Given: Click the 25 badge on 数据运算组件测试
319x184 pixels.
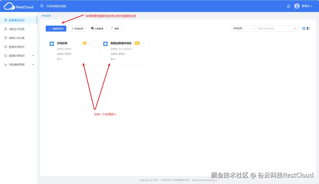Looking at the screenshot, I should pos(137,43).
